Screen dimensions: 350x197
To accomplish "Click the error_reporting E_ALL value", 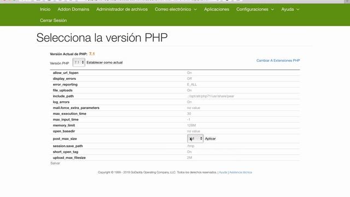I will click(x=192, y=84).
